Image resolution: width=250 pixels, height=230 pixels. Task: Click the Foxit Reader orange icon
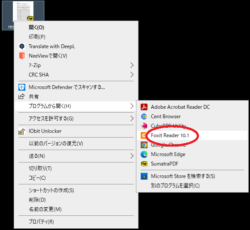pos(143,135)
